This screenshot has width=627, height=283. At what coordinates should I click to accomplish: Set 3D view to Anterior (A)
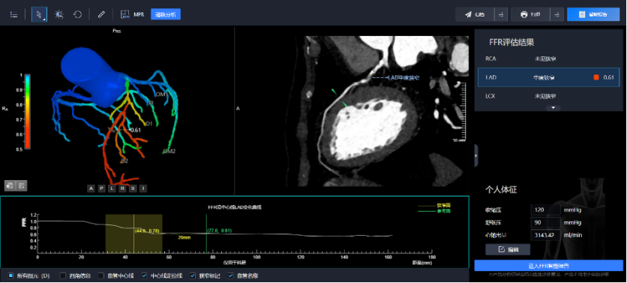pos(91,188)
